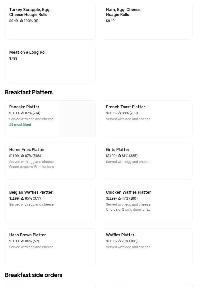Image resolution: width=201 pixels, height=287 pixels.
Task: Click the Breakfast side orders heading
Action: tap(33, 275)
